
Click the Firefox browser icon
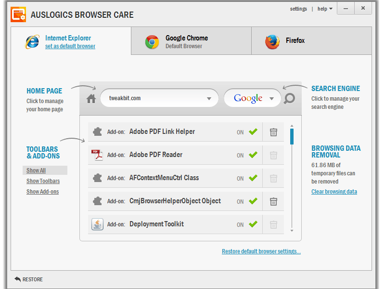(272, 42)
